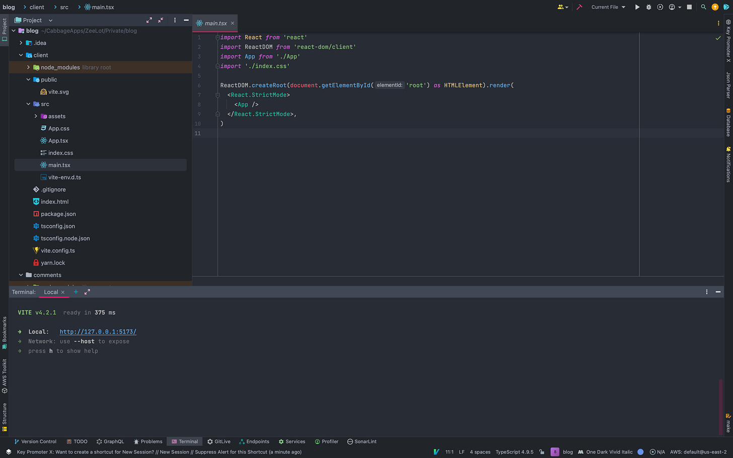This screenshot has height=458, width=733.
Task: Open the Version Control tab
Action: pos(35,441)
